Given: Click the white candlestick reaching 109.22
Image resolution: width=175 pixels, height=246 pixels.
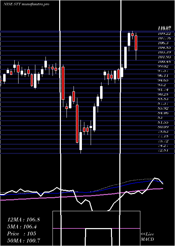Looking at the screenshot, I should (x=129, y=39).
